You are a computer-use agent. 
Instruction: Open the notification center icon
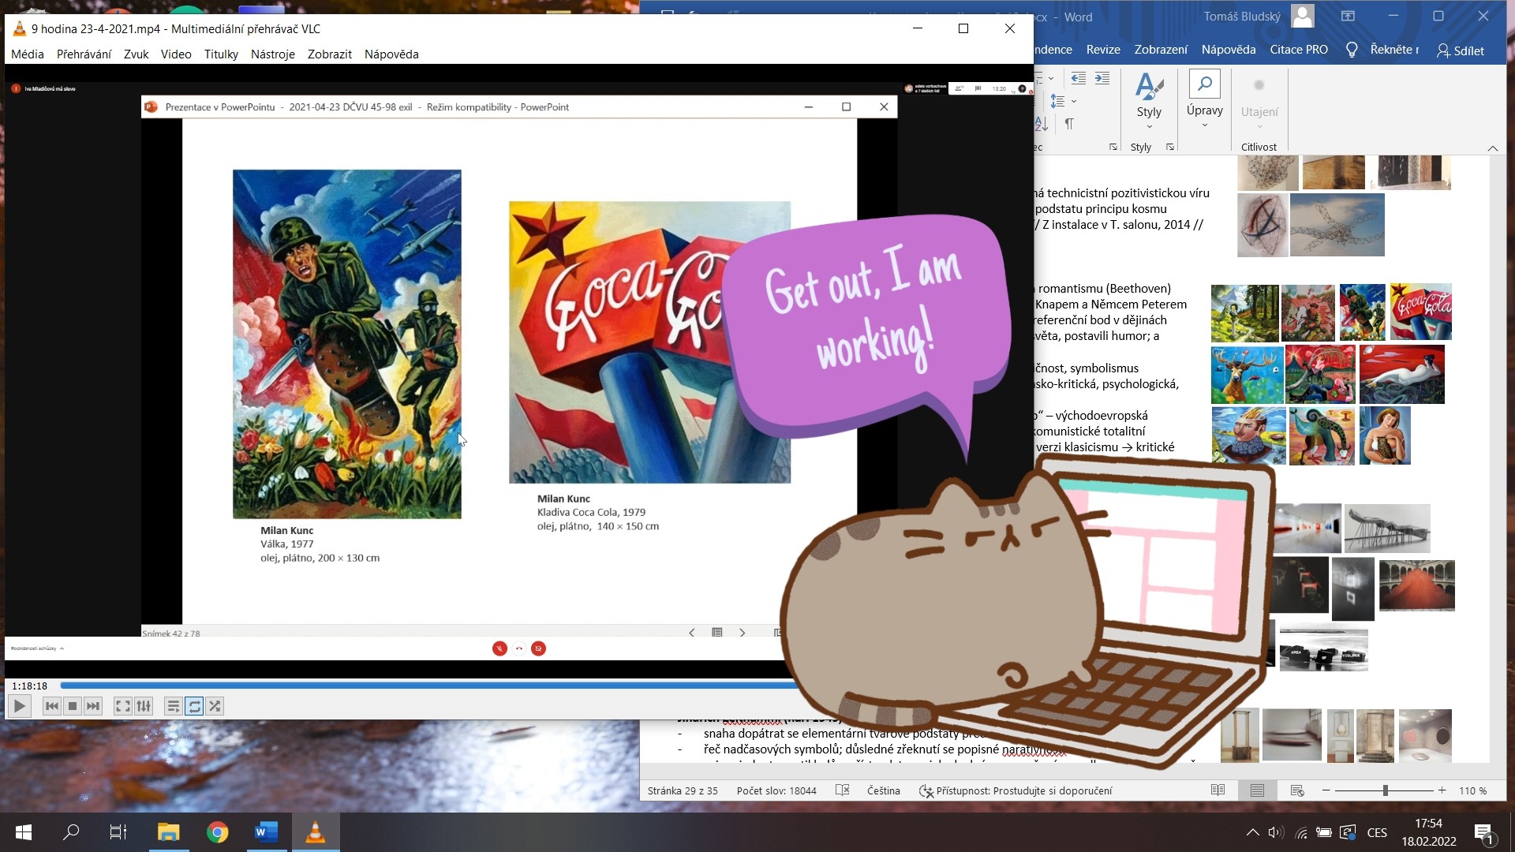click(1484, 832)
